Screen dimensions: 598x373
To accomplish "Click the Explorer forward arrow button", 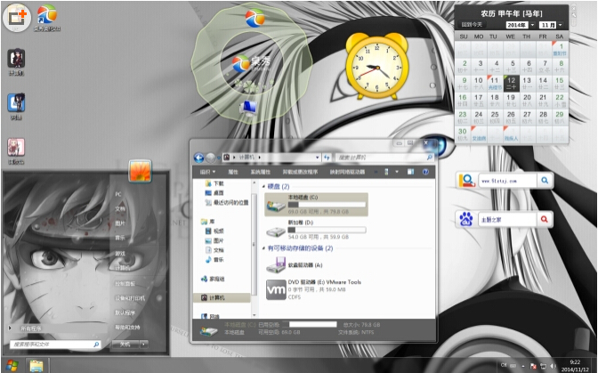I will (211, 158).
